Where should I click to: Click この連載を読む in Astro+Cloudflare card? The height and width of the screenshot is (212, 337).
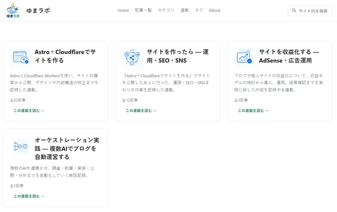(29, 110)
